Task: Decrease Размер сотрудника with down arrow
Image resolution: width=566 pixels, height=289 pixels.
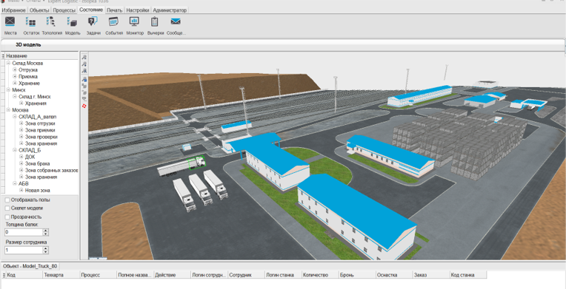Action: tap(45, 251)
